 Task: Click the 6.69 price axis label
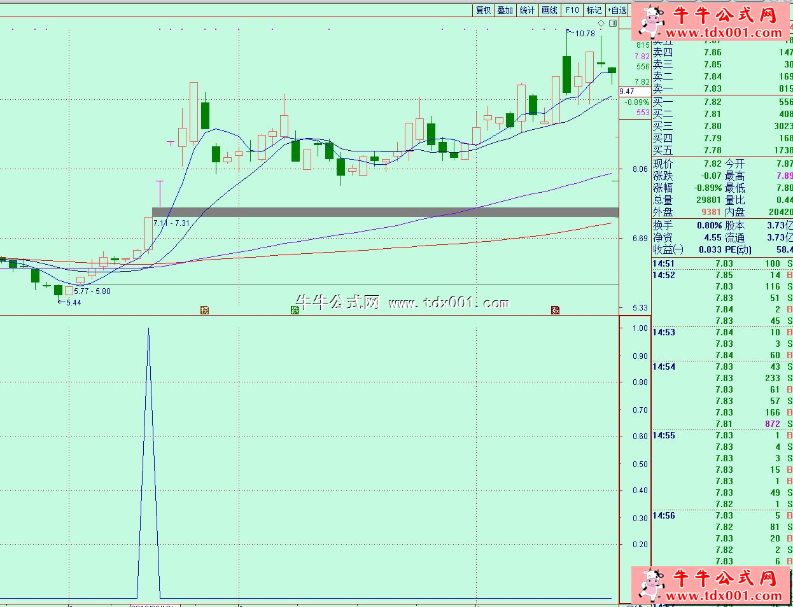coord(640,239)
